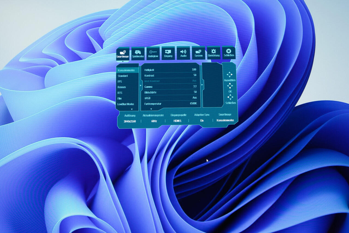Select the FPS mode entry

(120, 82)
